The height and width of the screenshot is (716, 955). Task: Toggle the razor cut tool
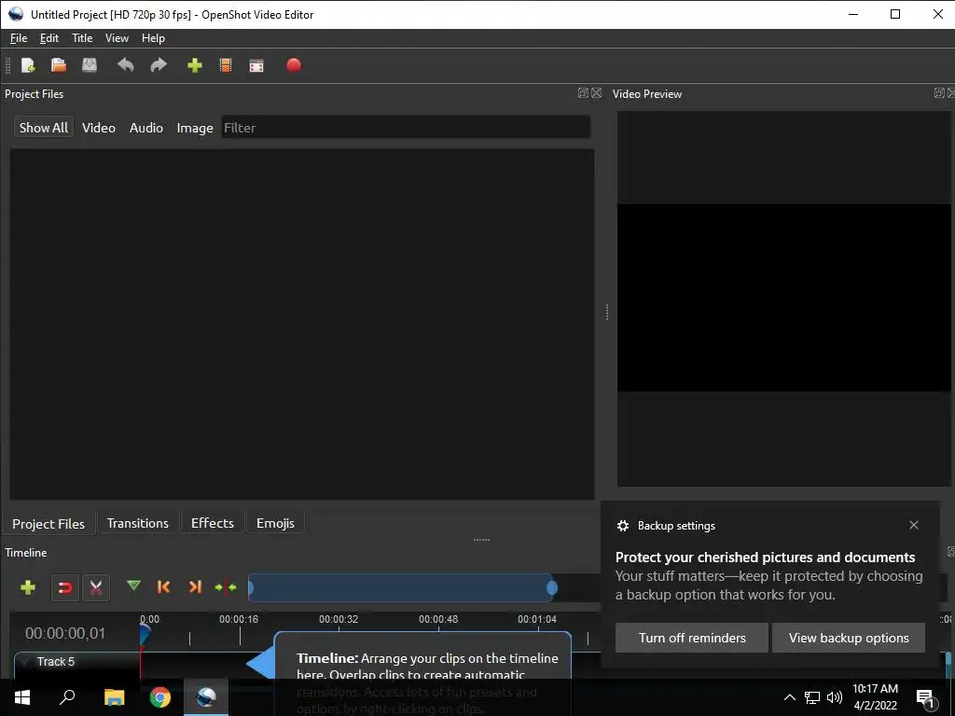tap(96, 587)
